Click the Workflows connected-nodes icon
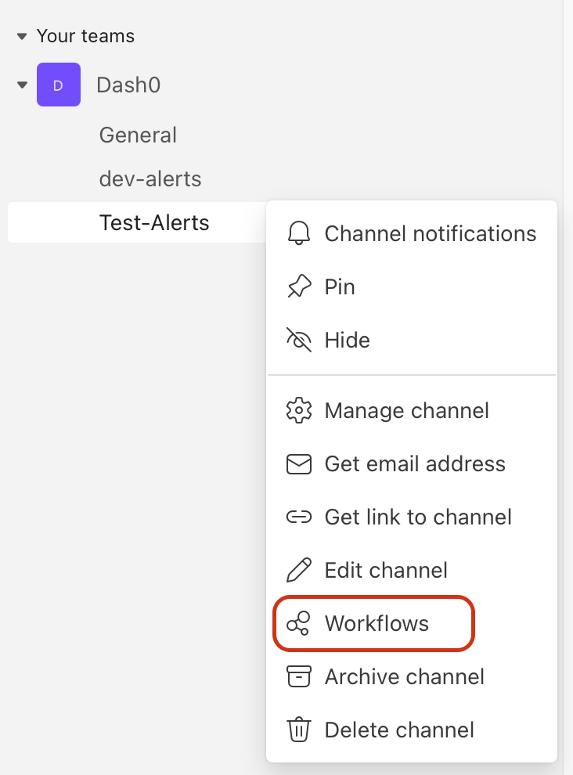Viewport: 573px width, 775px height. (x=298, y=624)
